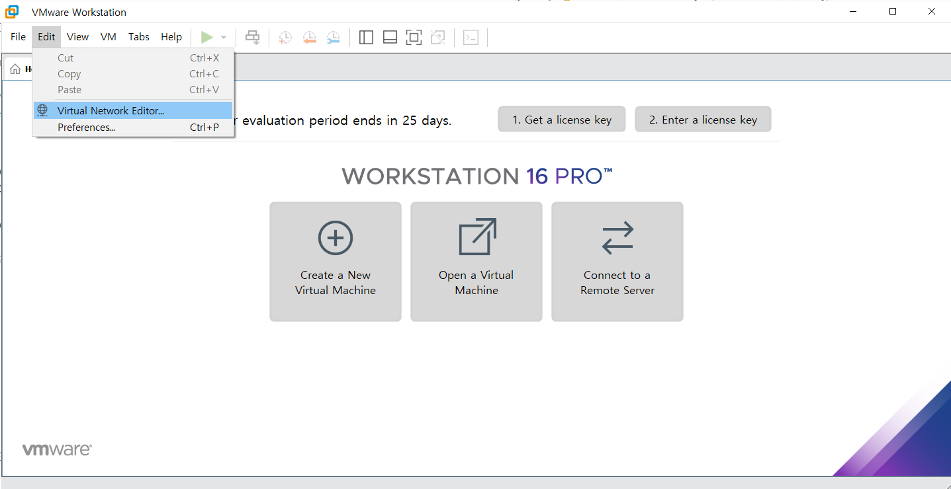Click the Paste entry in Edit menu
951x489 pixels.
133,90
